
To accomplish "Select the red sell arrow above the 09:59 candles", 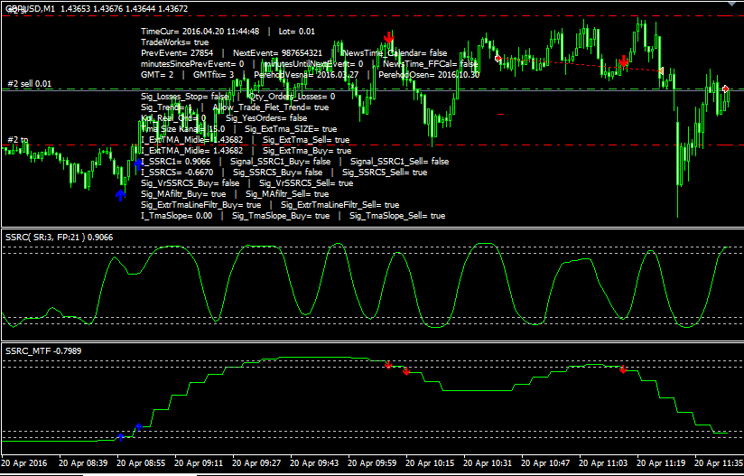I will pyautogui.click(x=389, y=38).
